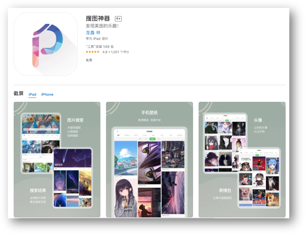Viewport: 305px width, 234px height.
Task: Click the 专为 iPad 设计 label
Action: click(97, 38)
